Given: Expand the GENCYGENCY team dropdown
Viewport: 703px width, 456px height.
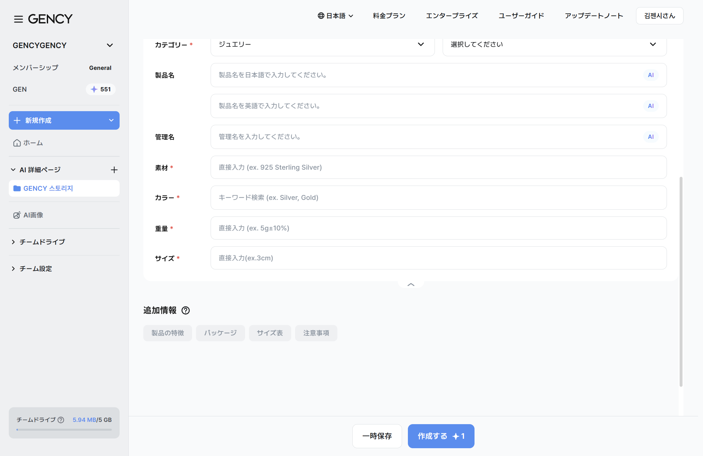Looking at the screenshot, I should pos(110,45).
